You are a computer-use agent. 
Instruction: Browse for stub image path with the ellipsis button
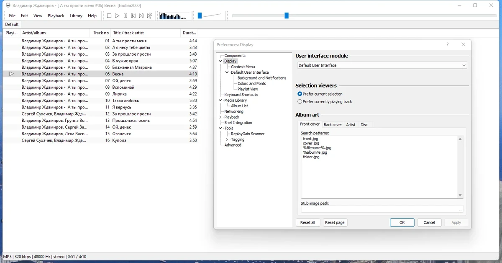[x=461, y=209]
